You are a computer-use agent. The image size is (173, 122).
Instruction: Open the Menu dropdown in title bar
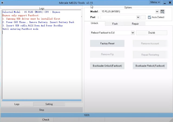155,2
